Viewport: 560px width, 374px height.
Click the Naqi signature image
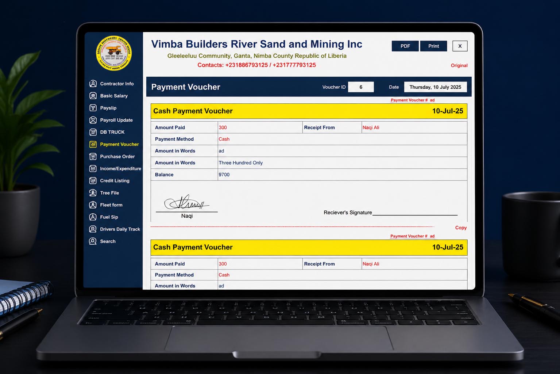pos(186,202)
